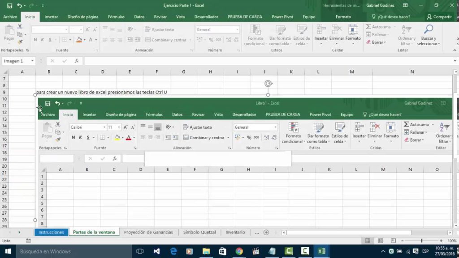This screenshot has height=258, width=459.
Task: Expand the formula bar
Action: point(455,61)
